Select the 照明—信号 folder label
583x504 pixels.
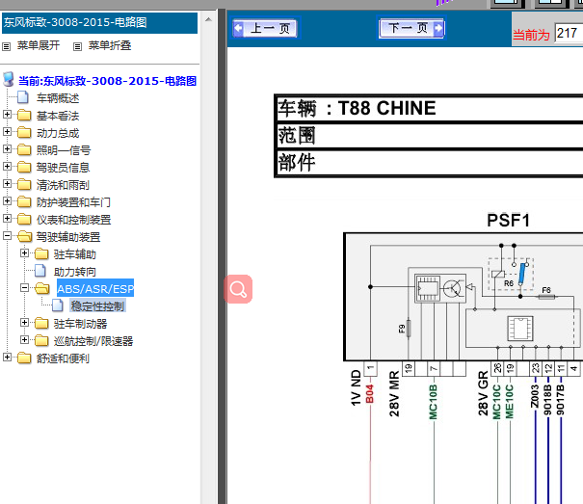64,150
